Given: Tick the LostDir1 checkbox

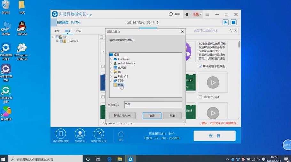Looking at the screenshot, I should tap(61, 41).
